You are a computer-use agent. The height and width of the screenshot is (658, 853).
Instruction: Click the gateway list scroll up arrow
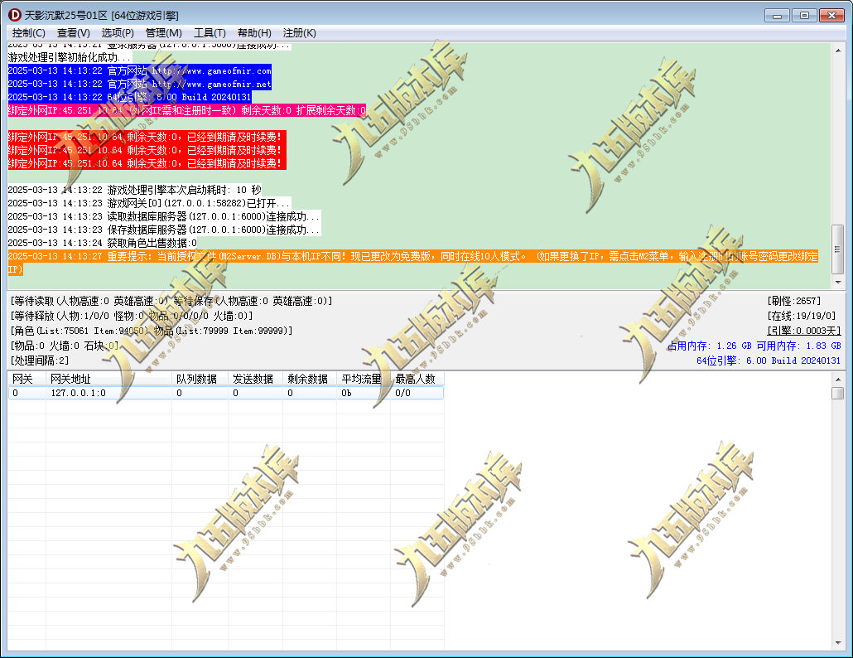[x=838, y=380]
